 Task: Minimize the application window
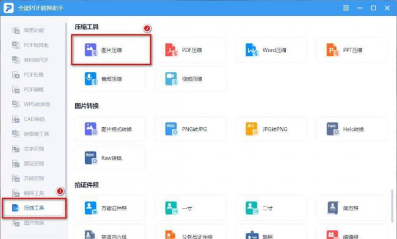360,8
